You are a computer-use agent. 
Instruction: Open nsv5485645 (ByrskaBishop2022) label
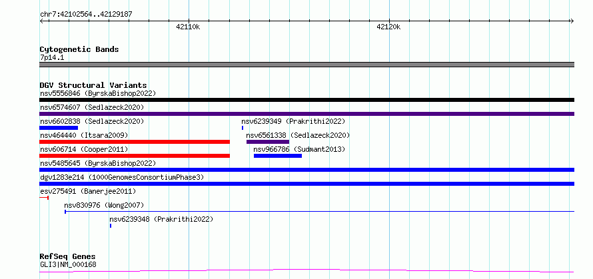(x=97, y=163)
